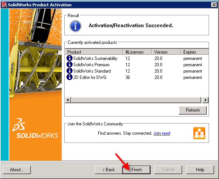
Task: Click the SolidWorks Sustainability row icon
Action: point(70,58)
